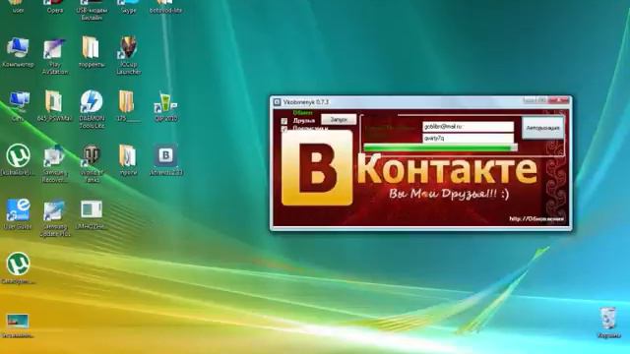Open the QIP 2010 shortcut
Screen dimensions: 630x354
point(165,106)
